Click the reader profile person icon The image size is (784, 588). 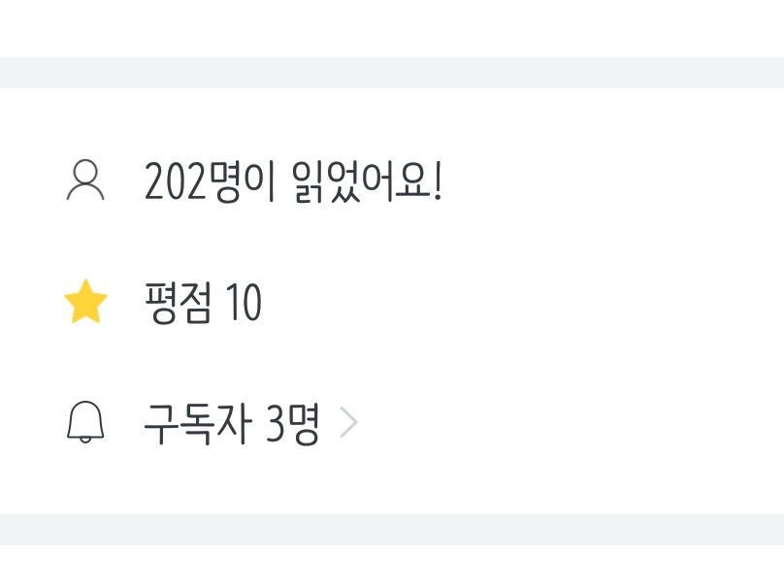pyautogui.click(x=85, y=181)
